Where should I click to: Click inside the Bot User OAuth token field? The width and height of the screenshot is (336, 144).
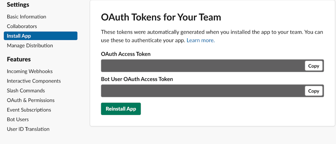click(202, 91)
